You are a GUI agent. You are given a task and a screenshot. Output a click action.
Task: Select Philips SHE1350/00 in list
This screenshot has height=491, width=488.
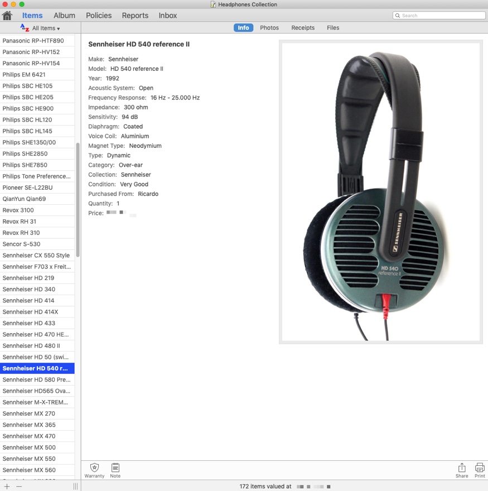[x=37, y=142]
